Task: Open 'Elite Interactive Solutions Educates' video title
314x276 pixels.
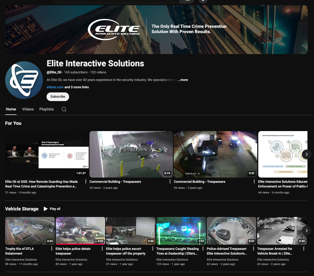Action: point(283,184)
